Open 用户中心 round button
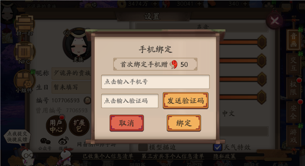The height and width of the screenshot is (166, 305). tap(56, 126)
